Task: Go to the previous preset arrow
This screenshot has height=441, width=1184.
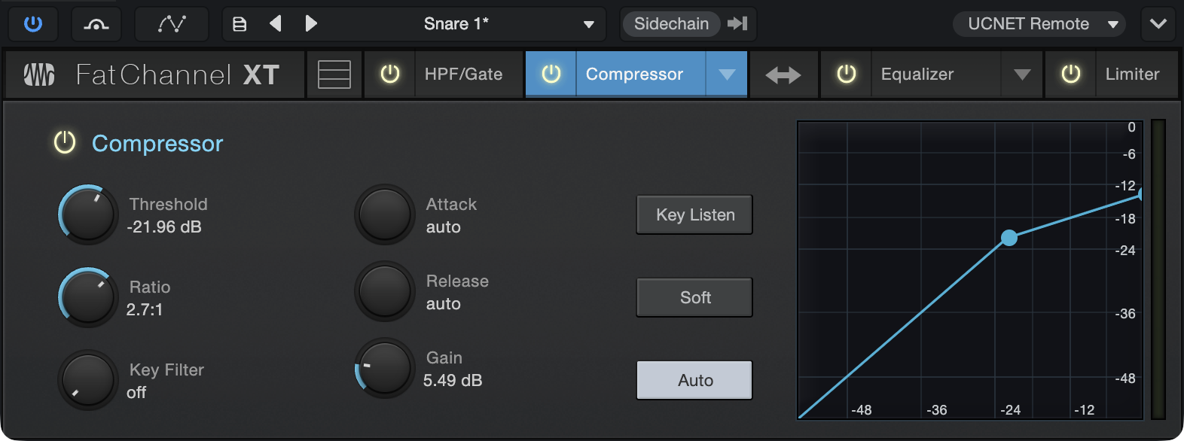Action: click(x=276, y=24)
